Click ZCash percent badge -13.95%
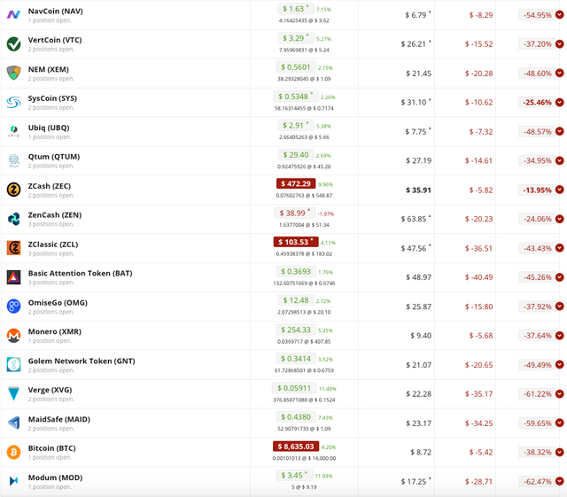The image size is (567, 497). click(538, 190)
